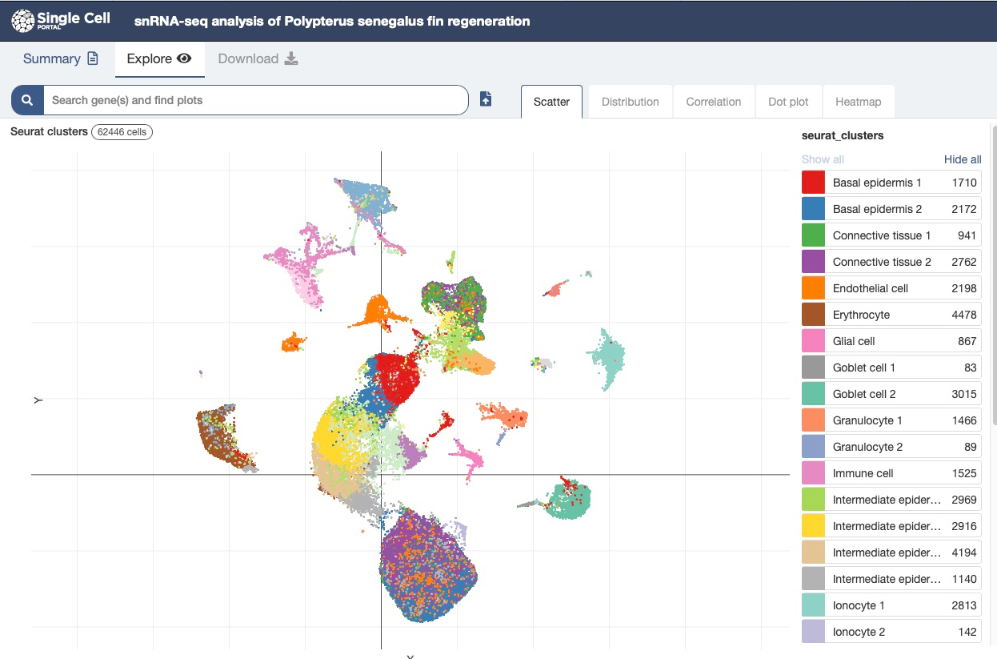Focus the gene search input field
Image resolution: width=997 pixels, height=659 pixels.
tap(256, 100)
